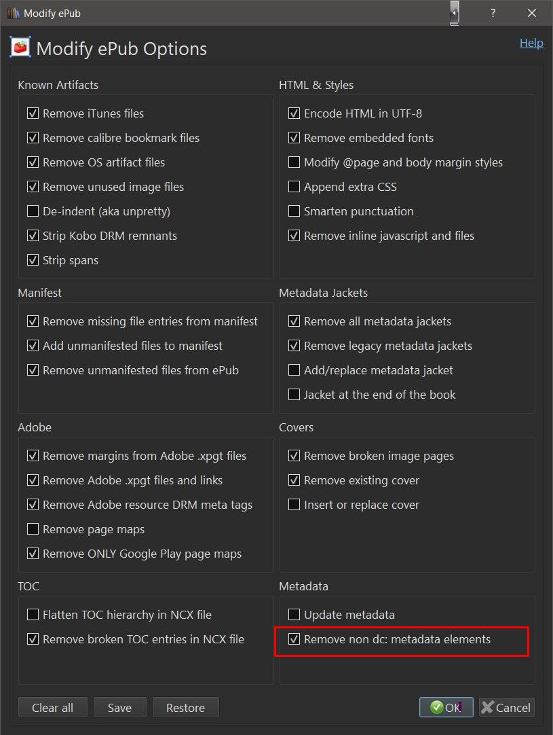Toggle Strip Kobo DRM remnants checkbox
The width and height of the screenshot is (553, 735).
coord(33,236)
